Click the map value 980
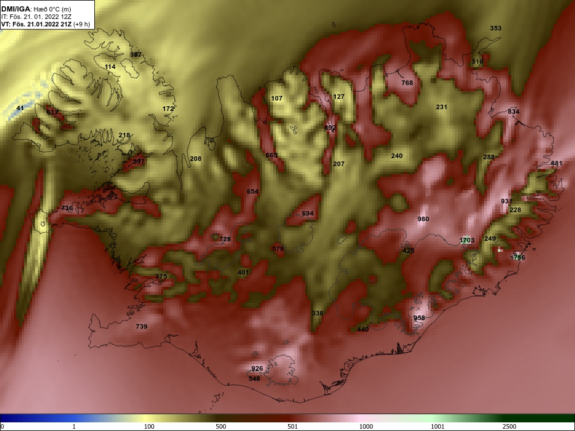This screenshot has width=575, height=431. coord(423,219)
